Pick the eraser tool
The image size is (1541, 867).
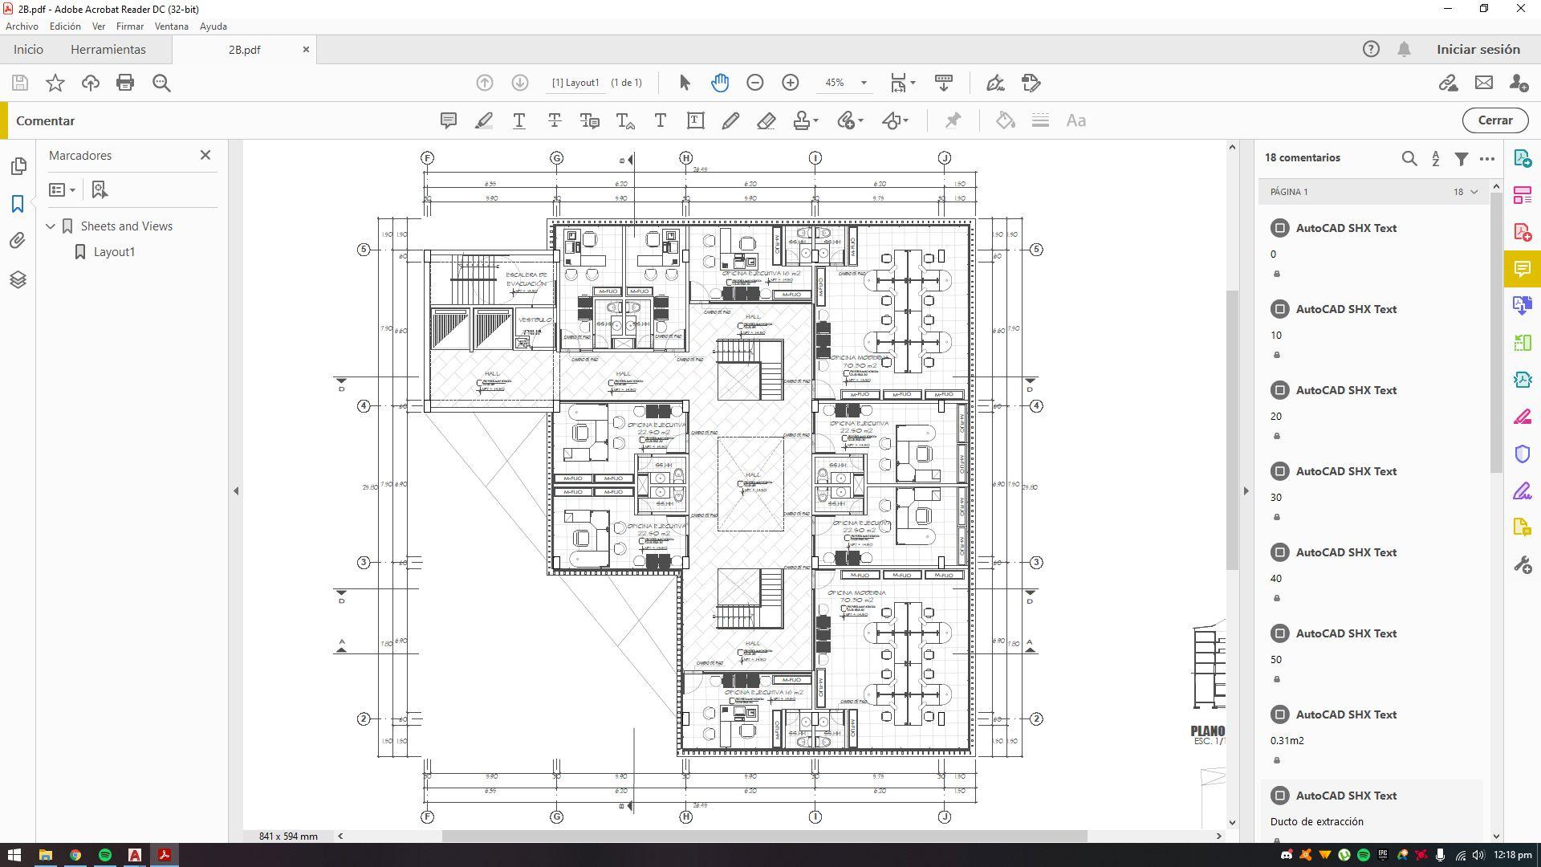click(766, 120)
